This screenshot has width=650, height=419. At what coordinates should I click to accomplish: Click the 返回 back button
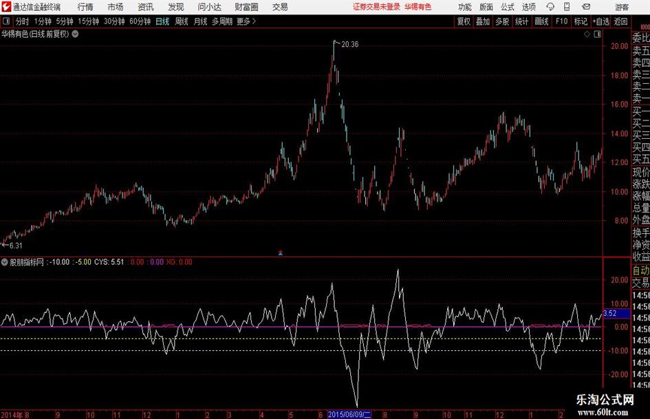click(x=620, y=21)
